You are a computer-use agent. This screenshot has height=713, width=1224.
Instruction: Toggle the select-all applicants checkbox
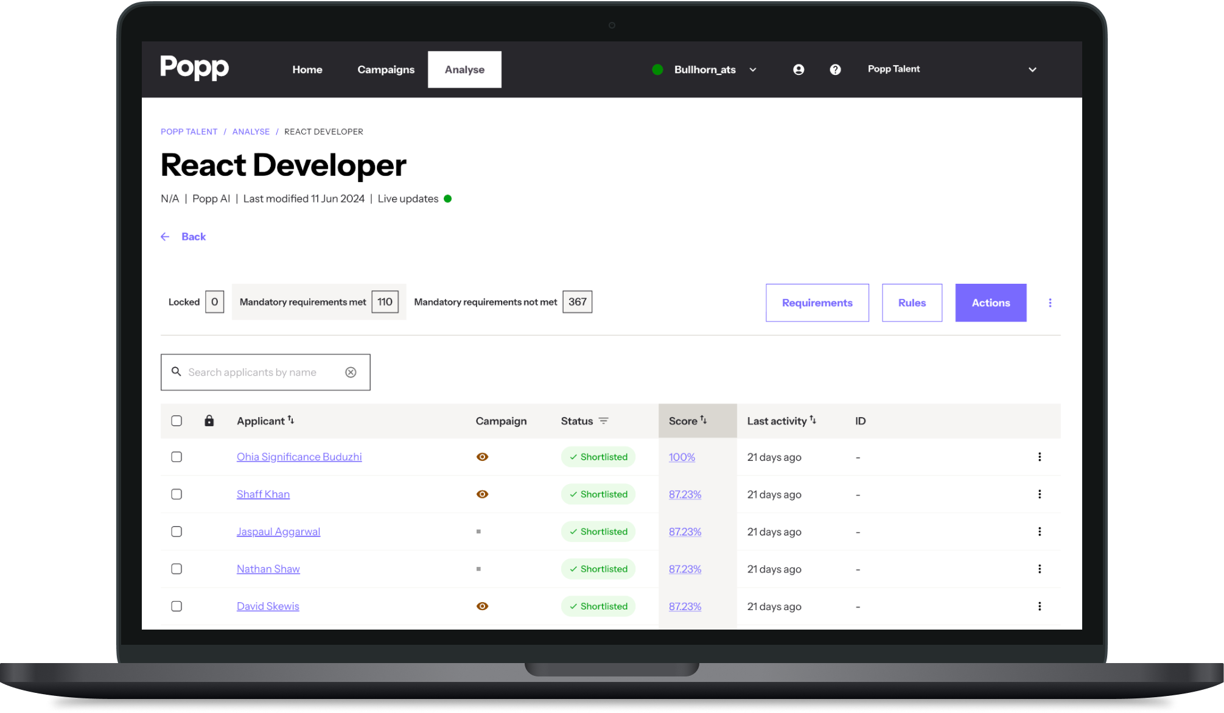[x=177, y=421]
